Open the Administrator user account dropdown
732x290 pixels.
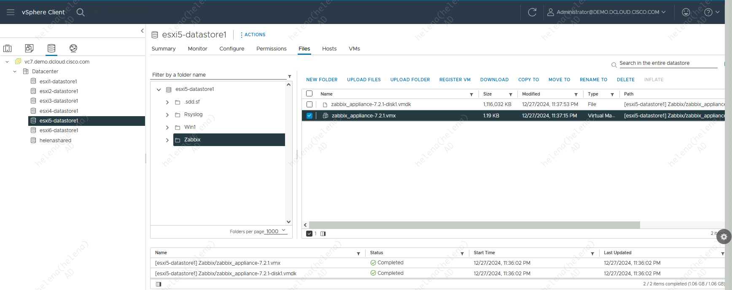pyautogui.click(x=607, y=12)
